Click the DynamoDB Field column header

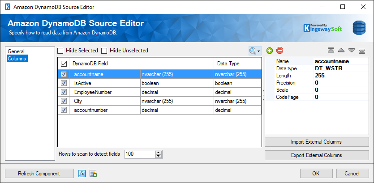point(142,64)
